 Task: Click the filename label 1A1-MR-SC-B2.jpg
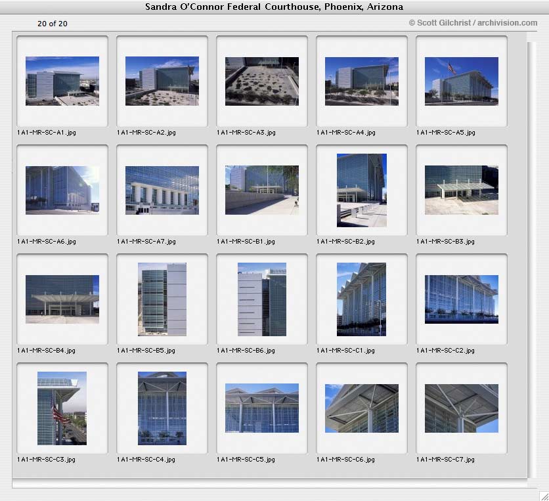point(345,242)
